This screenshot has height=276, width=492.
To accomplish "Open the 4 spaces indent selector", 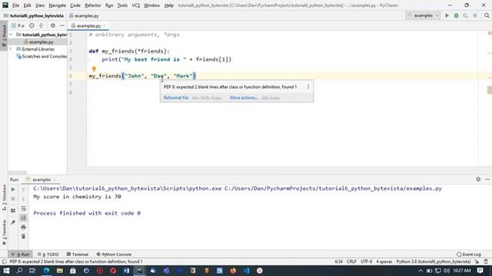I will pyautogui.click(x=384, y=261).
